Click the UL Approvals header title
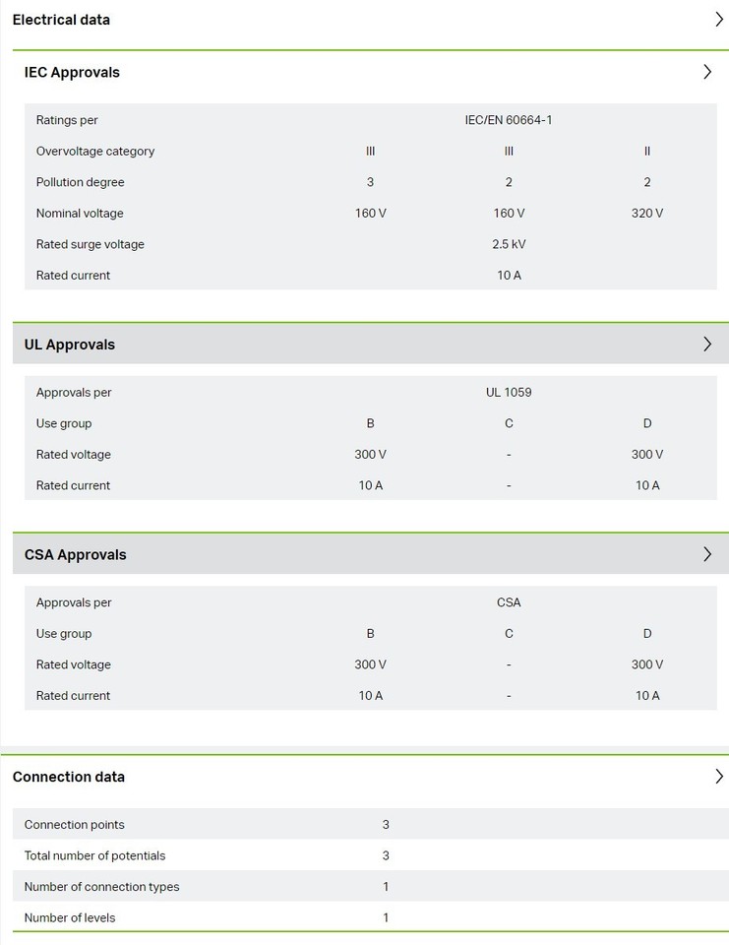This screenshot has height=945, width=729. 70,345
